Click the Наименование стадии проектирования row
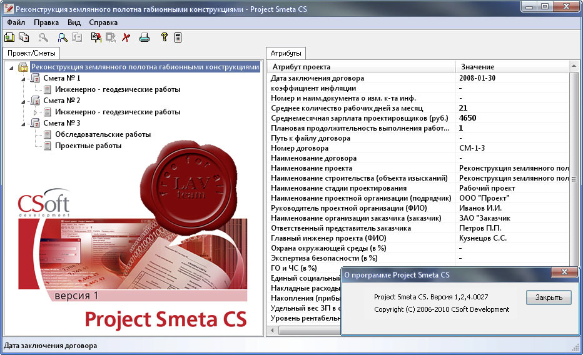 [418, 188]
